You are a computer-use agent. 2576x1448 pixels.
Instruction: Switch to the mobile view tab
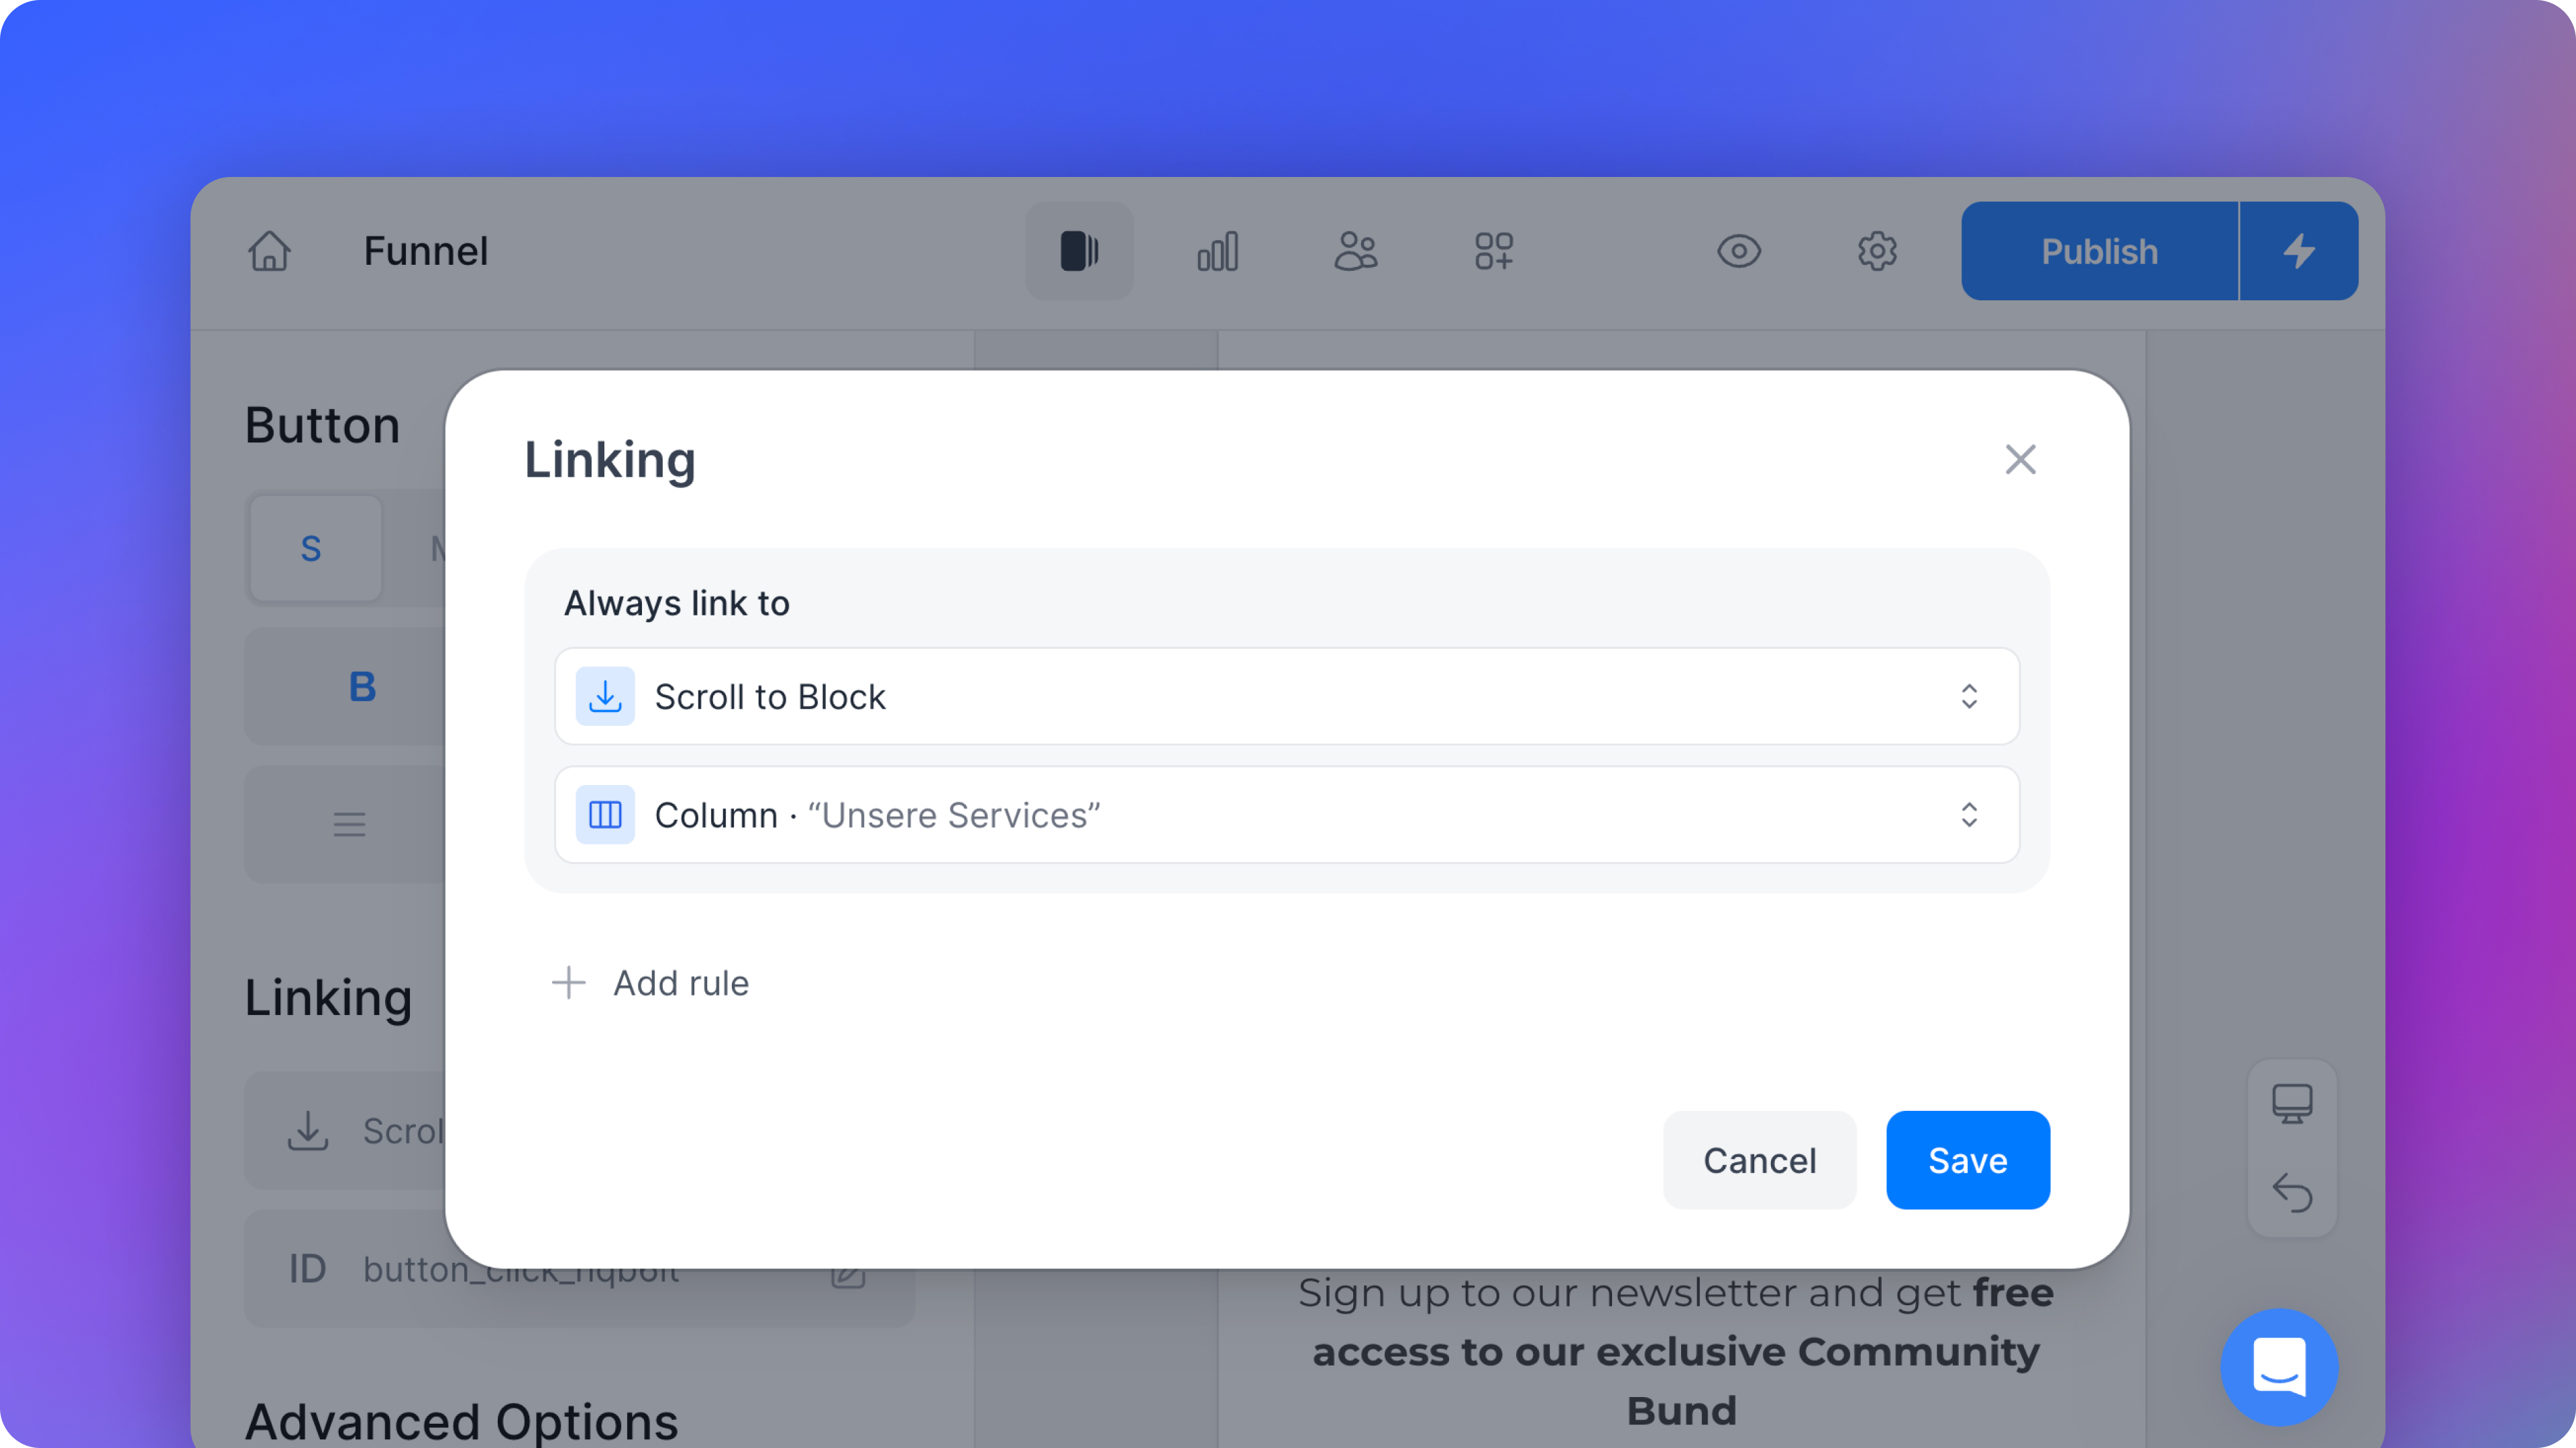1080,251
